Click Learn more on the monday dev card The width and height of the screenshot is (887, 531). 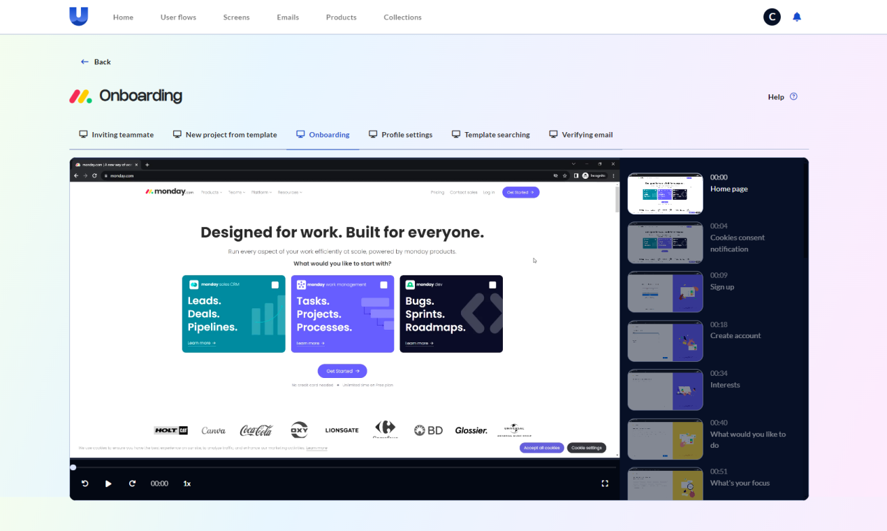coord(420,343)
